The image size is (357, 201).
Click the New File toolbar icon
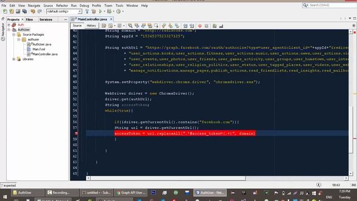pos(5,11)
